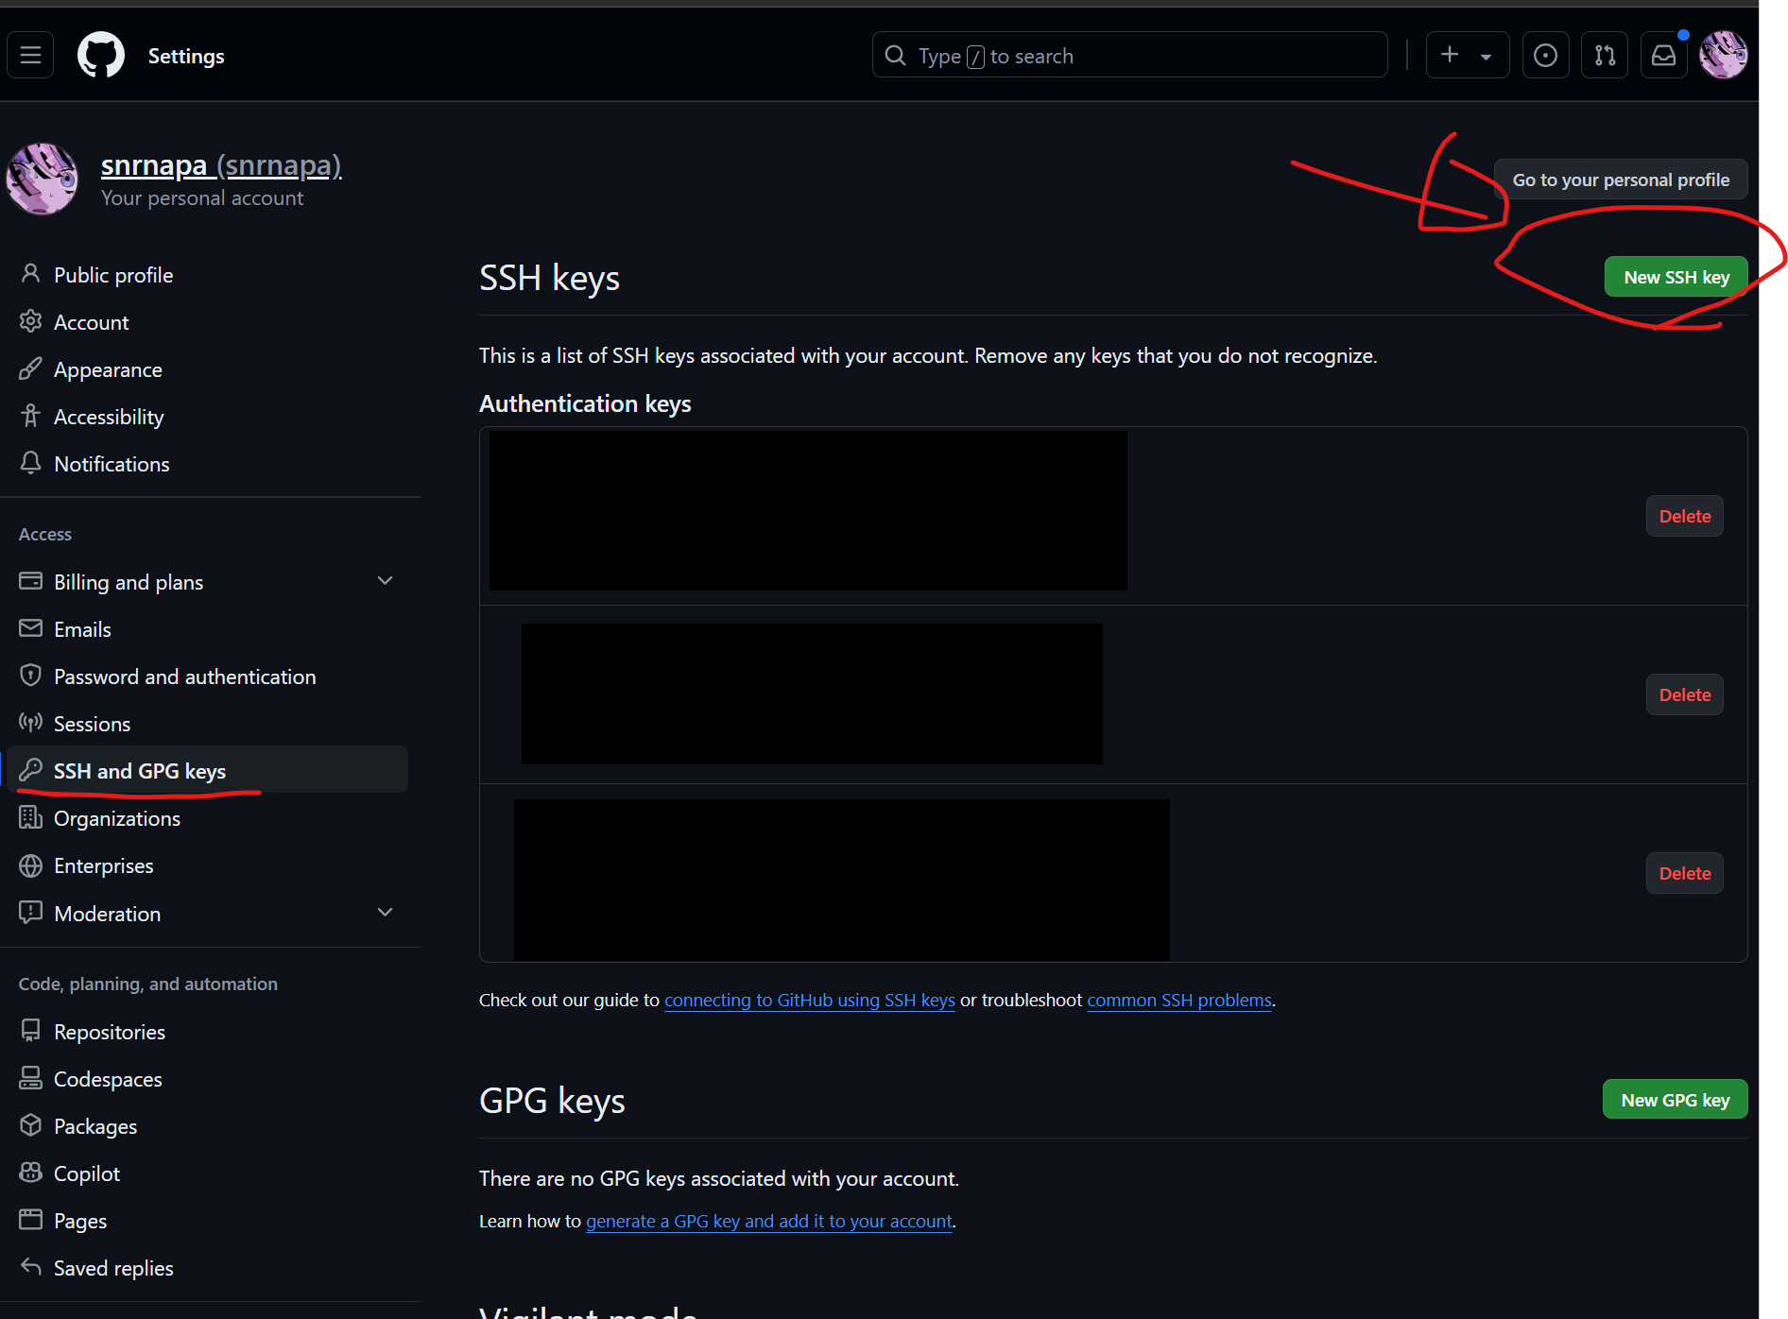
Task: Click the New GPG key button
Action: [1676, 1100]
